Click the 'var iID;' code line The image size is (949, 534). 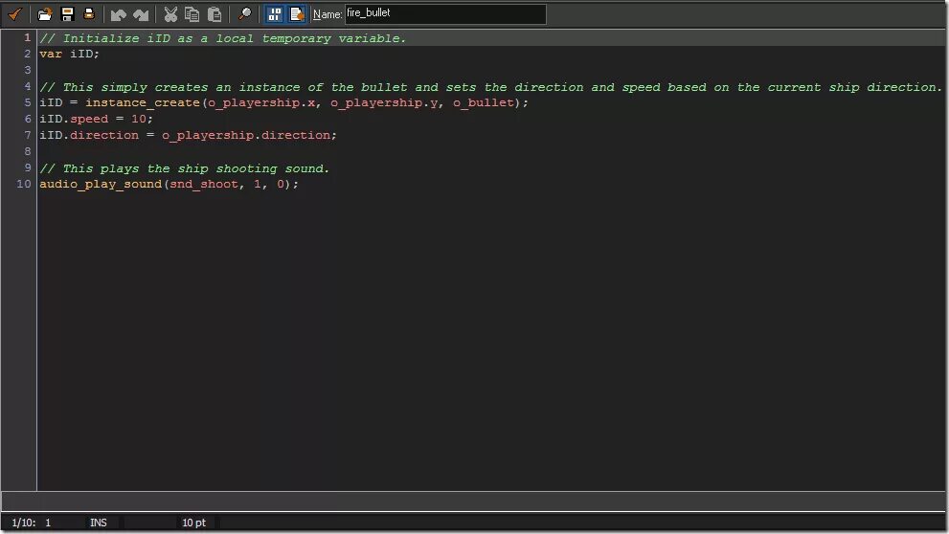(70, 54)
